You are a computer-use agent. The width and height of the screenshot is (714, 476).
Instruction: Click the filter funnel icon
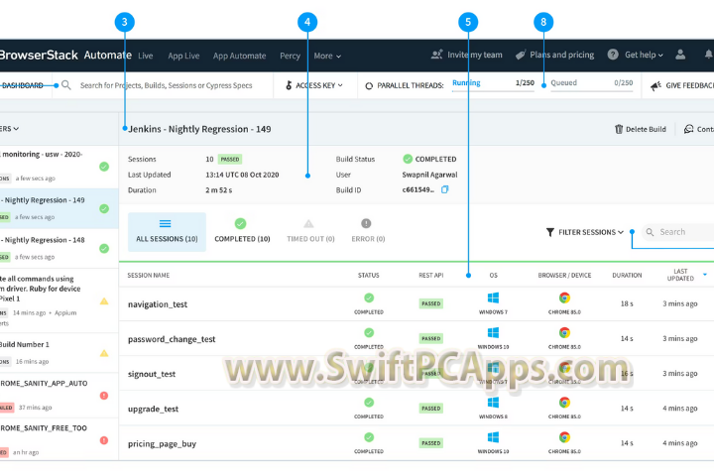pyautogui.click(x=550, y=232)
